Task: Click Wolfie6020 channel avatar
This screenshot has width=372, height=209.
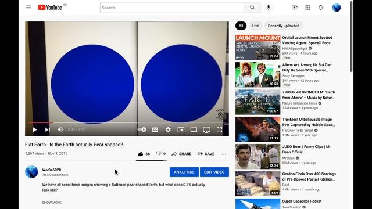Action: [31, 172]
